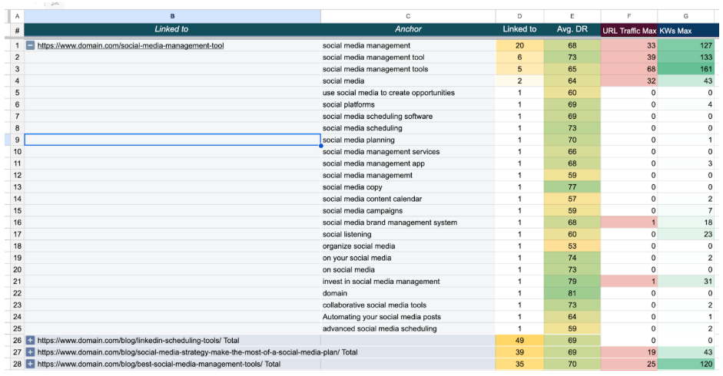Select anchor cell 'social media content calendar'
The height and width of the screenshot is (376, 723).
coord(408,199)
